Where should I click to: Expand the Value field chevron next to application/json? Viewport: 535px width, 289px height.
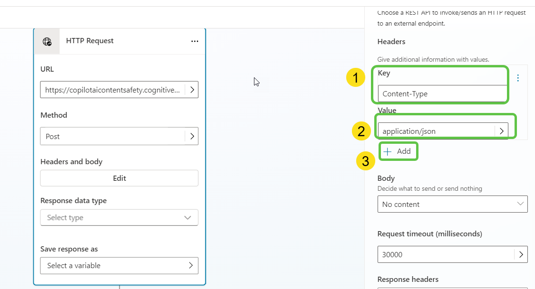[x=502, y=131]
